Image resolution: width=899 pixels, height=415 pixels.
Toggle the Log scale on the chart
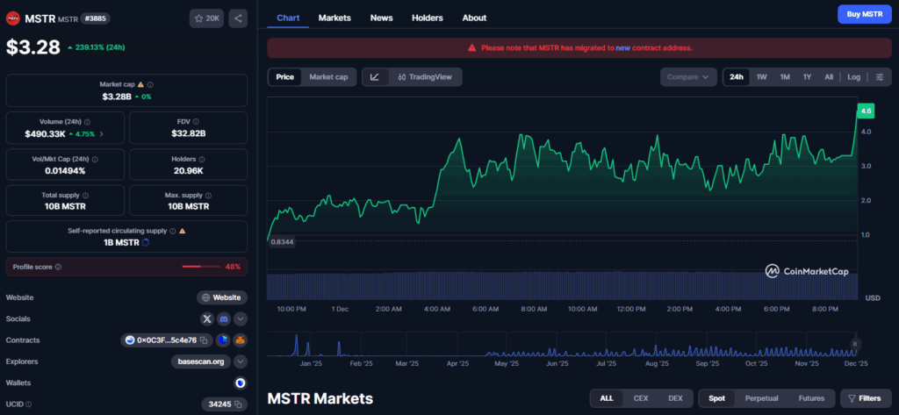(853, 77)
